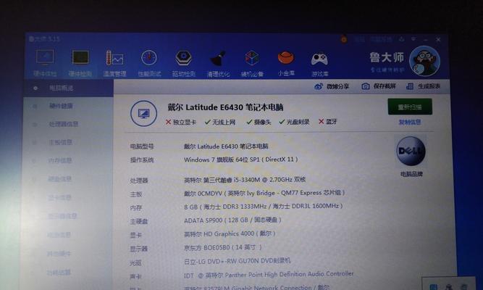The image size is (483, 290).
Task: Click the 主硬盘 row label
Action: coord(139,221)
